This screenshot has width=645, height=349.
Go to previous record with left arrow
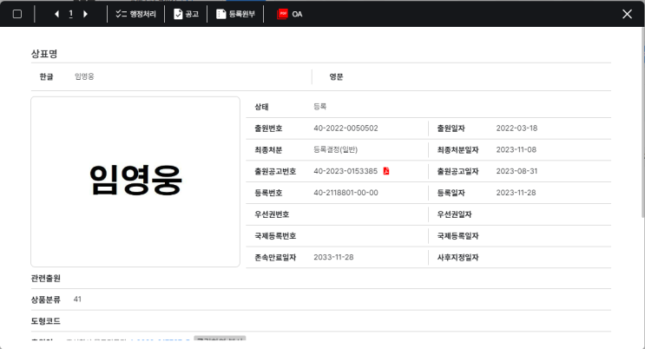coord(56,14)
